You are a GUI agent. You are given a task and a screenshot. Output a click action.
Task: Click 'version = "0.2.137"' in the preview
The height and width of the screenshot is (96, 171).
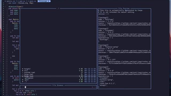[107, 60]
